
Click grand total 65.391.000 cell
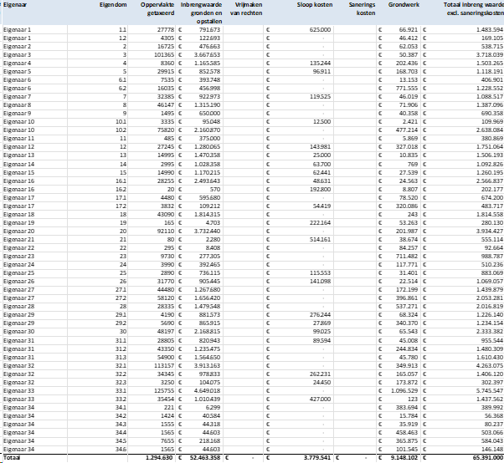click(x=462, y=458)
